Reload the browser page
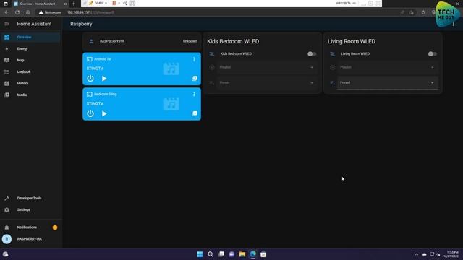Image resolution: width=463 pixels, height=260 pixels. 17,12
